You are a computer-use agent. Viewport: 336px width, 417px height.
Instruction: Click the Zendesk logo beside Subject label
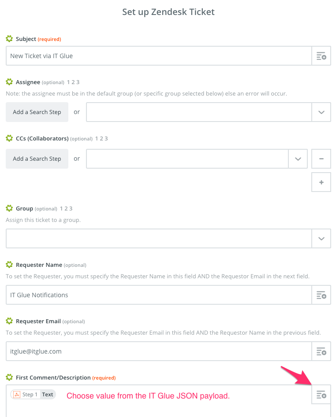tap(9, 39)
